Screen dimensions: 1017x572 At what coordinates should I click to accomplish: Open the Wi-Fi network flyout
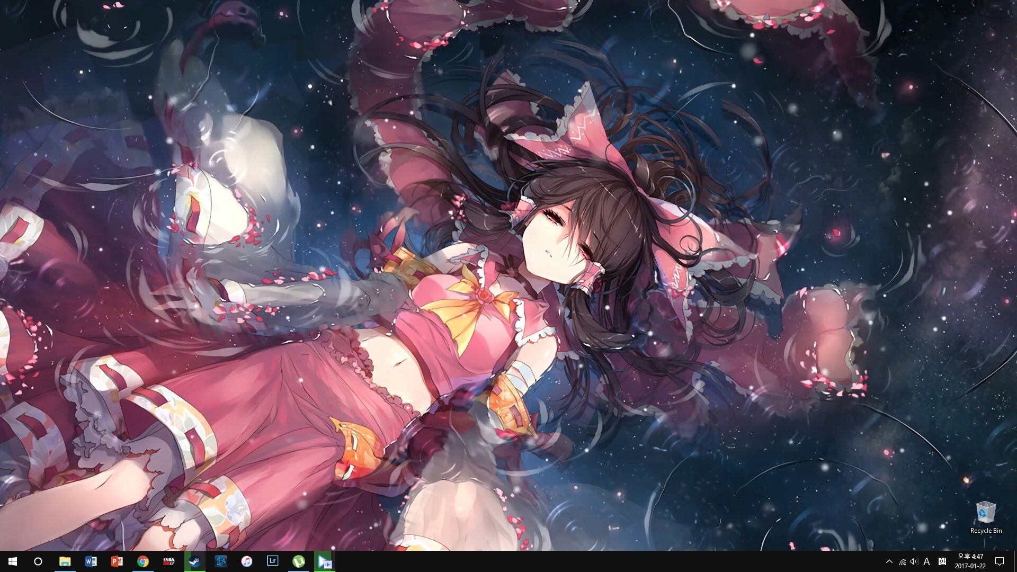(902, 561)
